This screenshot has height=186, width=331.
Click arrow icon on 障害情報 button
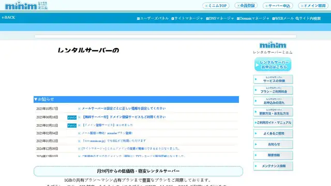tap(256, 155)
